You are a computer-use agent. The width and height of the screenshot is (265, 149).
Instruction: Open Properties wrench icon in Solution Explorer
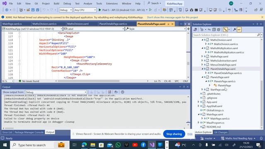click(x=234, y=29)
